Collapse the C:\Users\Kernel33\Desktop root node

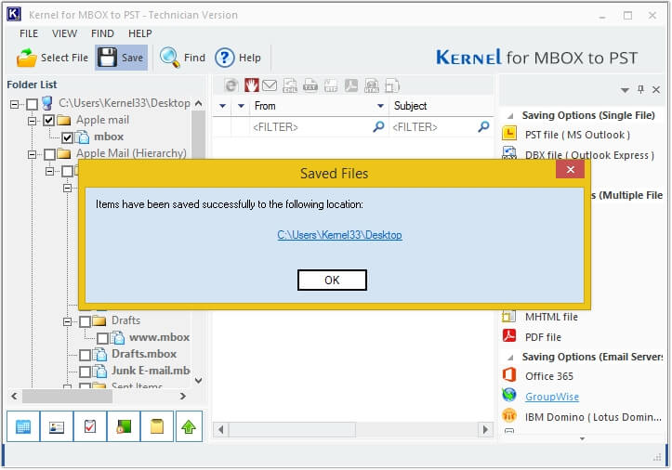tap(14, 104)
